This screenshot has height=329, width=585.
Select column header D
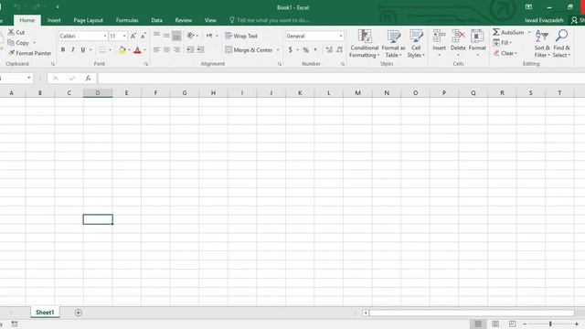pyautogui.click(x=98, y=93)
